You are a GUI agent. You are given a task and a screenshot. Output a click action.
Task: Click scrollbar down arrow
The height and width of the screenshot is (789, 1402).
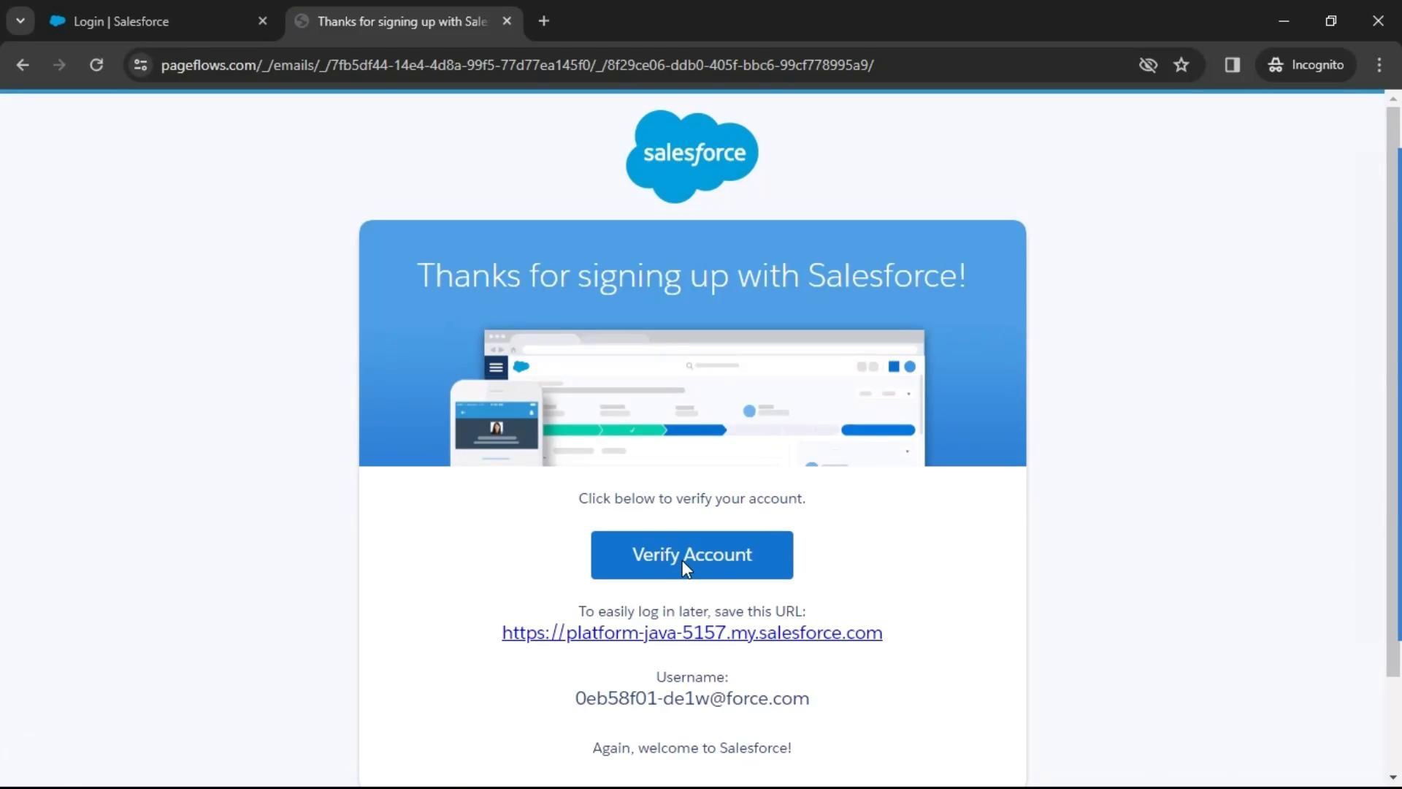click(1393, 778)
